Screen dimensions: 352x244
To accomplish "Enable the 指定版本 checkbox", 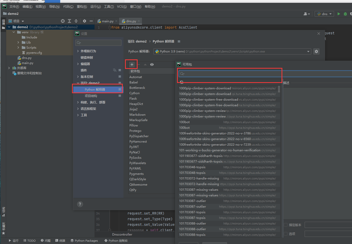I will (286, 225).
